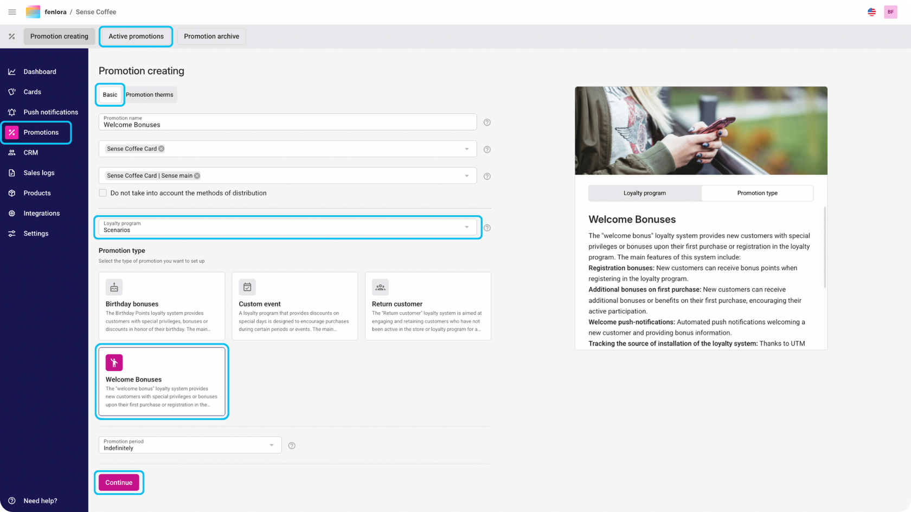Click the CRM people icon
This screenshot has width=911, height=512.
click(12, 153)
